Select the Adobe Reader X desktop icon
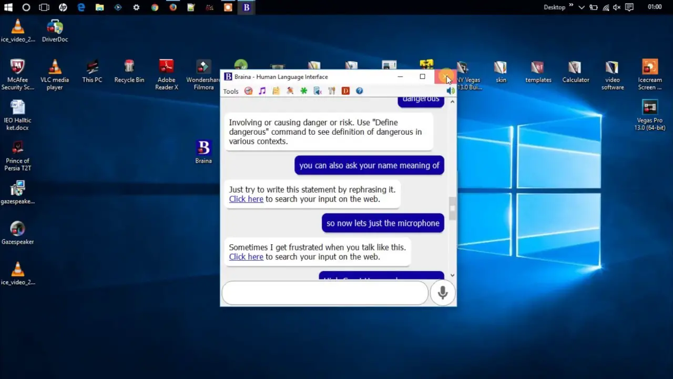 coord(166,74)
